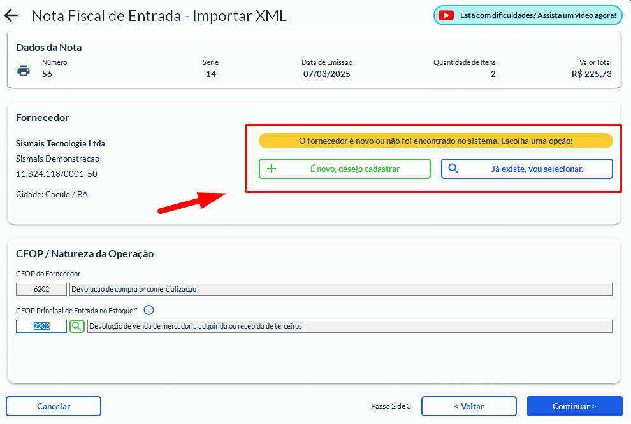The height and width of the screenshot is (424, 631).
Task: Click the yellow supplier-not-found warning banner
Action: [435, 141]
